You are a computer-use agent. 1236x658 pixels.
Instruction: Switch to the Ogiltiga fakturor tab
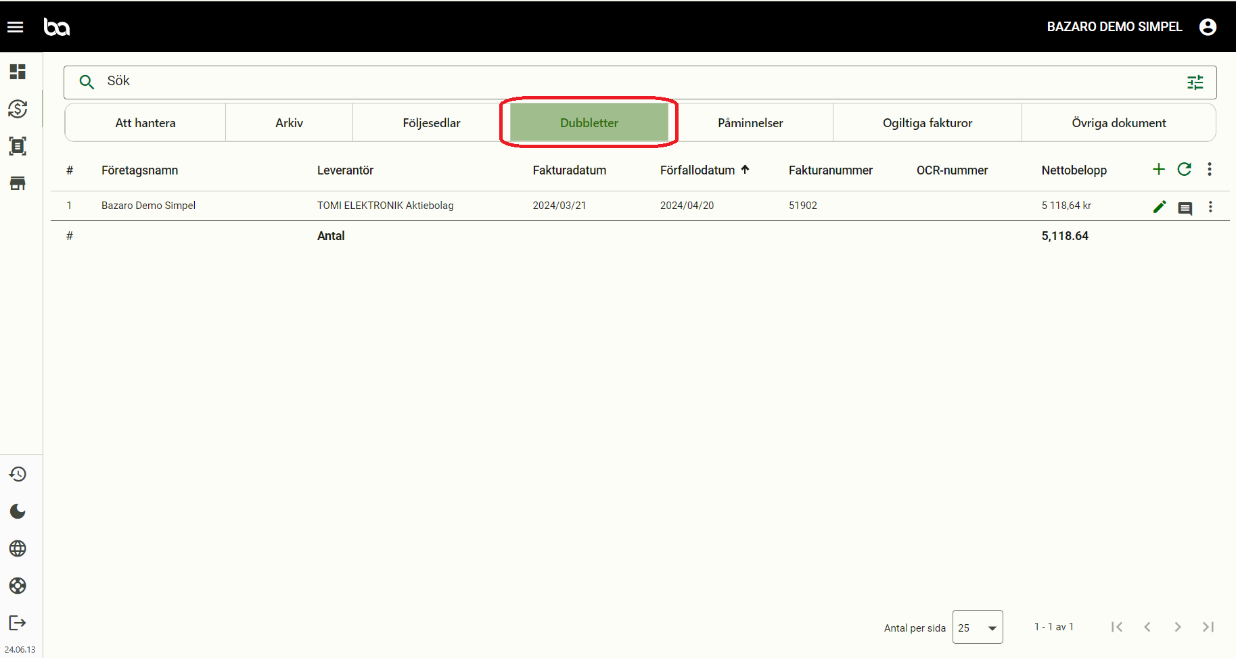coord(928,123)
